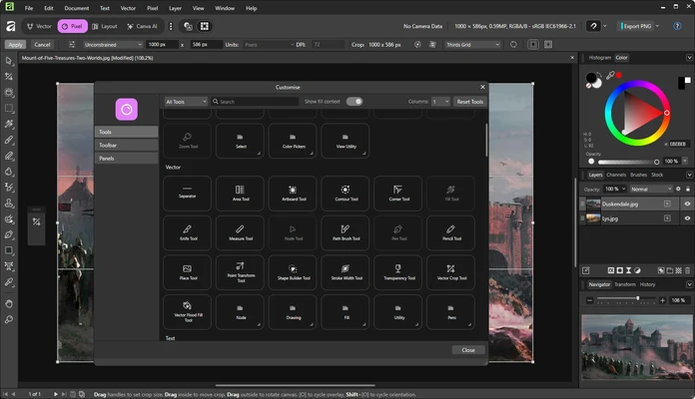Pick the Stroke Width Tool tile
The height and width of the screenshot is (399, 695).
pyautogui.click(x=346, y=272)
